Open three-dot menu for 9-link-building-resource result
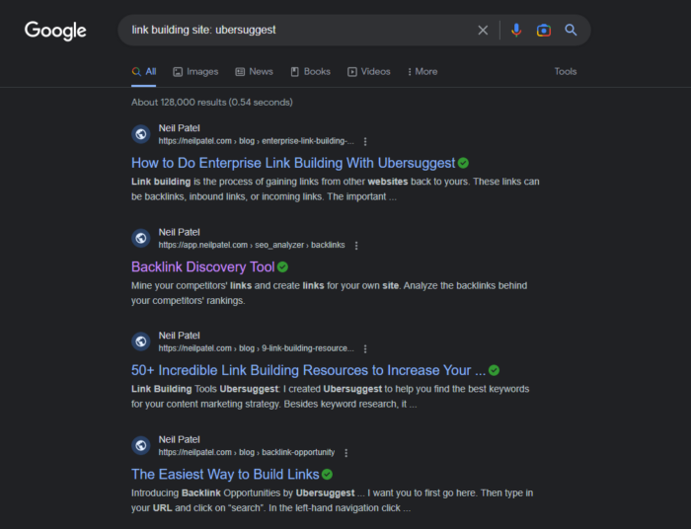 point(365,348)
